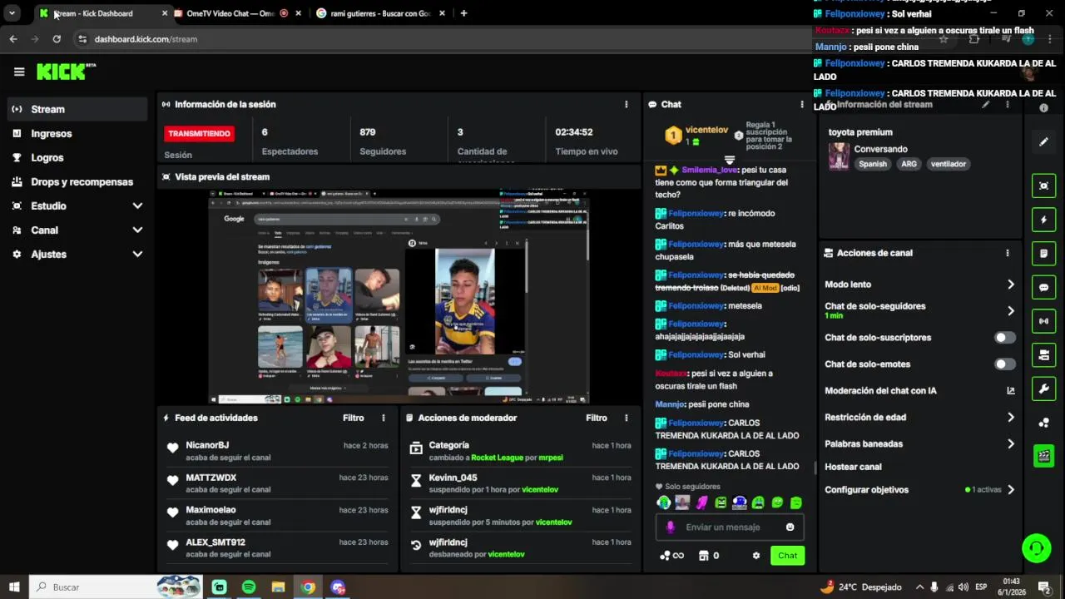Toggle Chat de solo-emotes
Image resolution: width=1065 pixels, height=599 pixels.
pos(1005,364)
